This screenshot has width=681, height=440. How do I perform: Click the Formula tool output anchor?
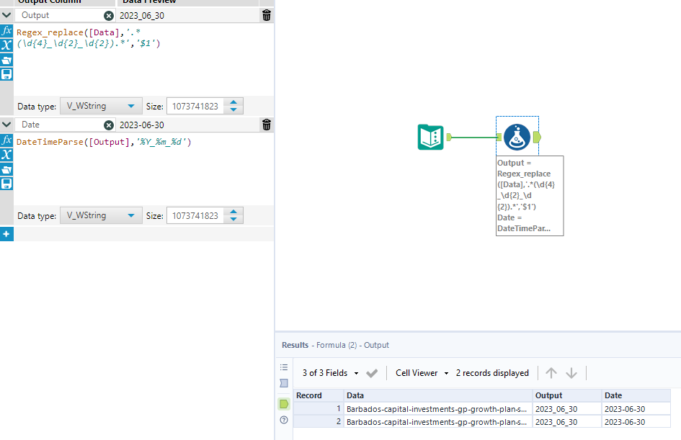click(x=538, y=137)
